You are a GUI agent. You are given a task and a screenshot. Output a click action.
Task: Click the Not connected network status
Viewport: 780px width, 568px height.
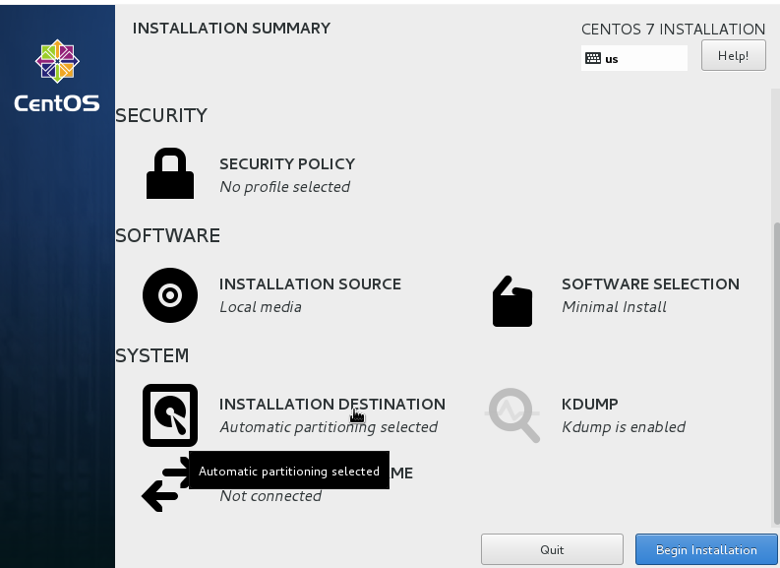coord(270,496)
